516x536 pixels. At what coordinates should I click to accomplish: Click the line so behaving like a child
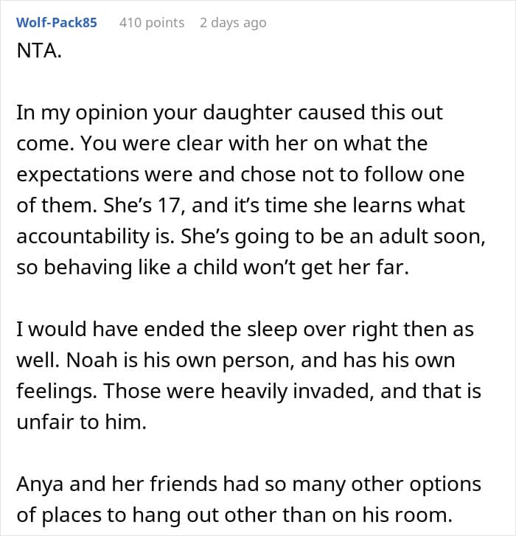(x=212, y=267)
